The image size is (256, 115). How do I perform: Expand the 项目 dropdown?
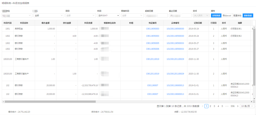coord(81,15)
